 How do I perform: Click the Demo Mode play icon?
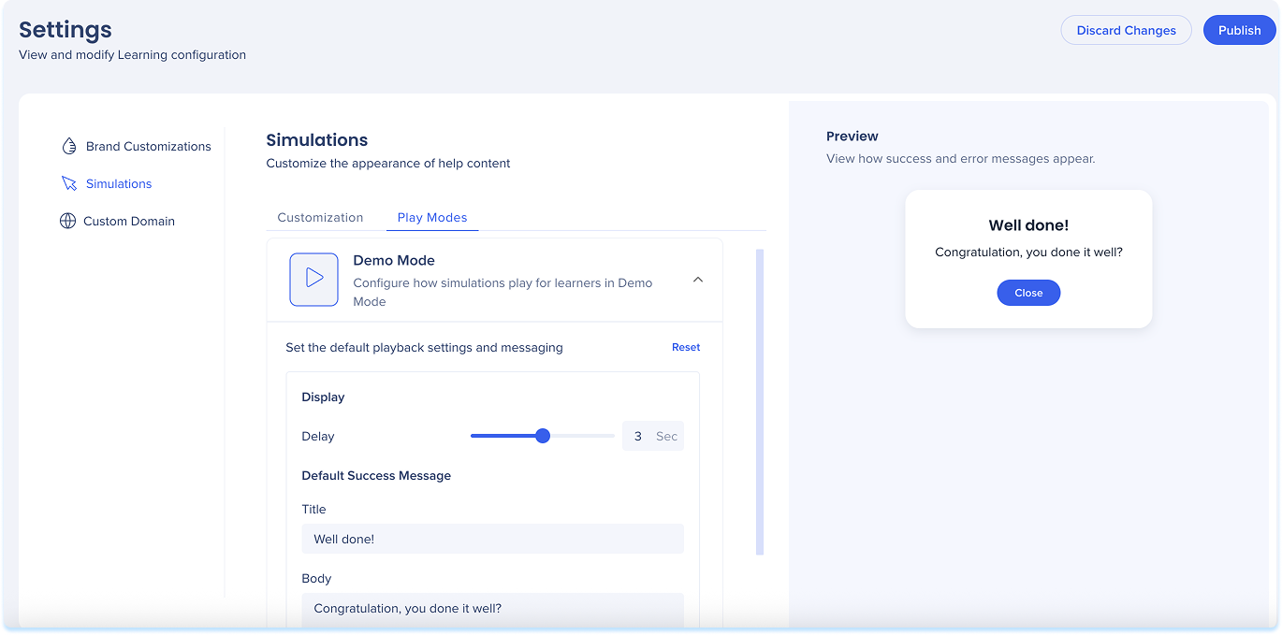point(313,279)
